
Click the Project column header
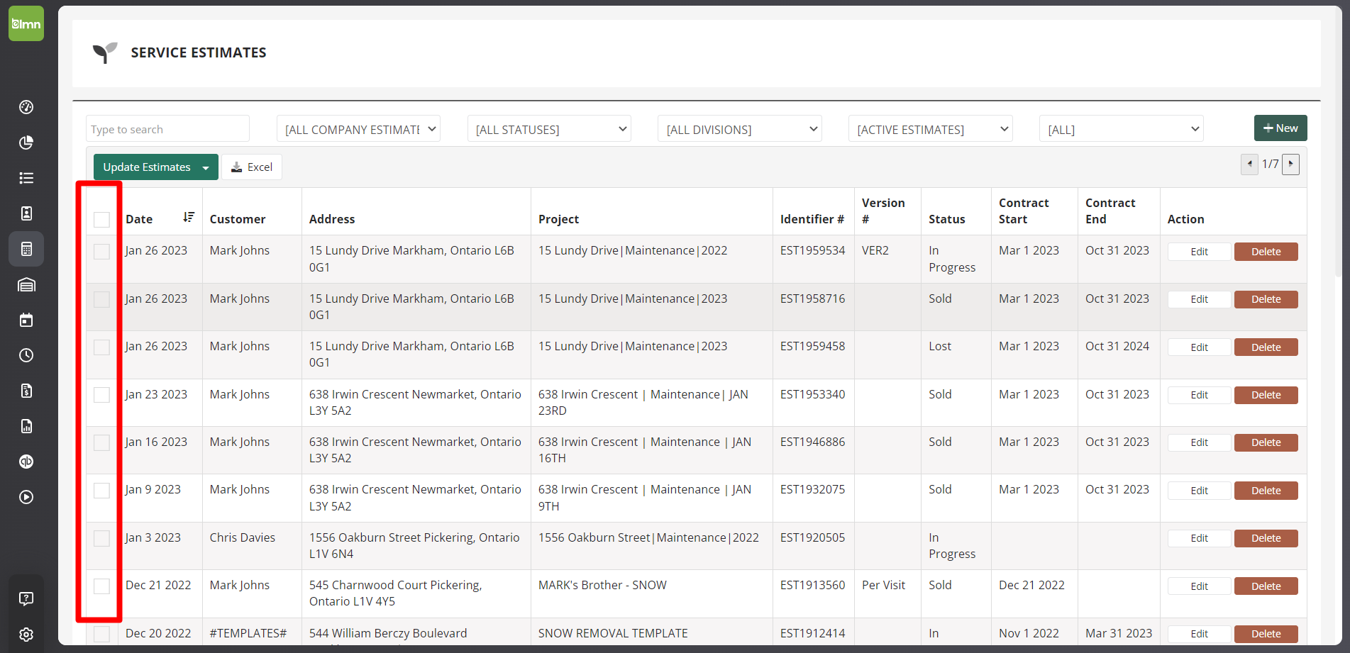pyautogui.click(x=558, y=219)
